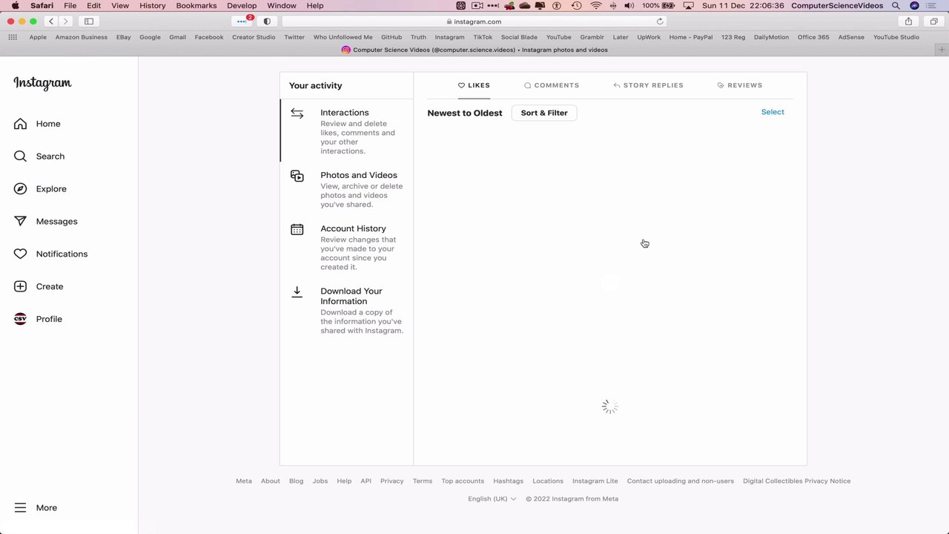Click the Newest to Oldest heading
The width and height of the screenshot is (949, 534).
[465, 113]
